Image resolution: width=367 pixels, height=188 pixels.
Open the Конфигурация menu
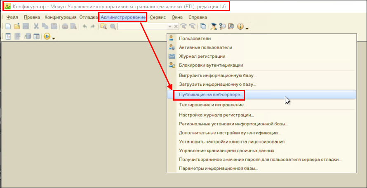(60, 17)
